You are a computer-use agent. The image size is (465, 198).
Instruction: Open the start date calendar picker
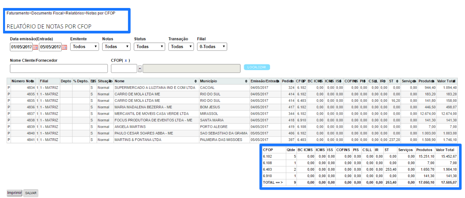click(x=35, y=47)
